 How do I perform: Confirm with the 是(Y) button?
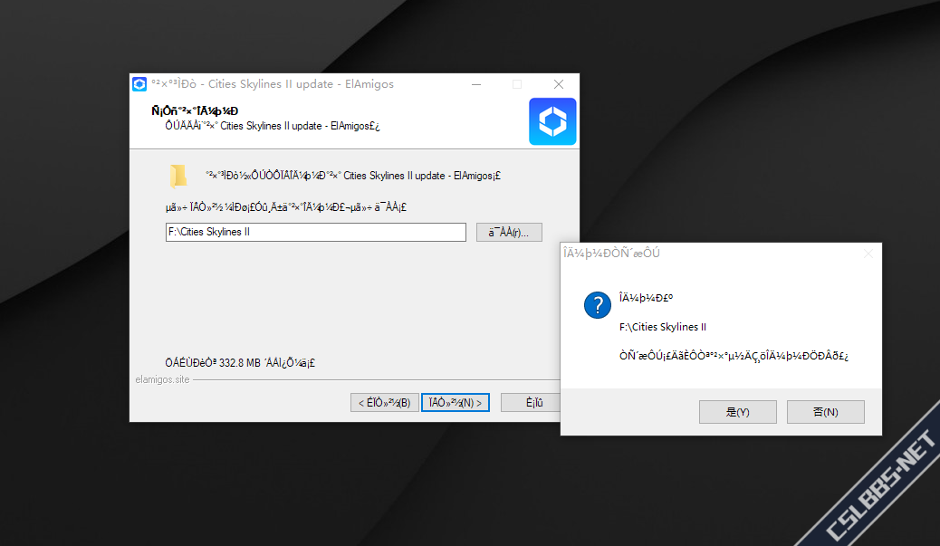click(737, 412)
